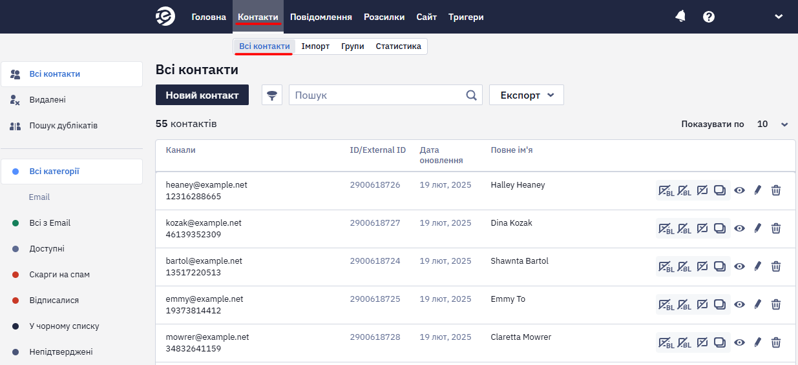Viewport: 798px width, 365px height.
Task: View Emmy To with the eye icon
Action: point(740,304)
